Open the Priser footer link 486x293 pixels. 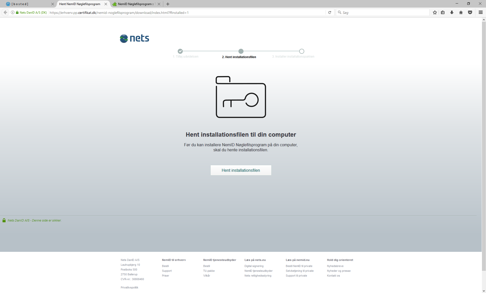(x=166, y=276)
